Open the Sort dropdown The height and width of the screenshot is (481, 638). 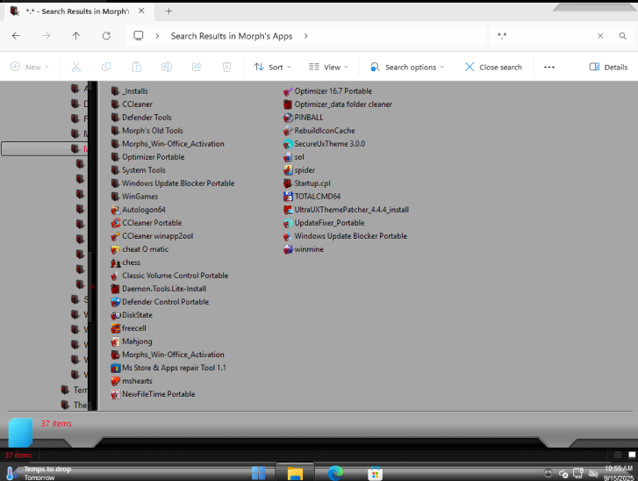(x=272, y=67)
